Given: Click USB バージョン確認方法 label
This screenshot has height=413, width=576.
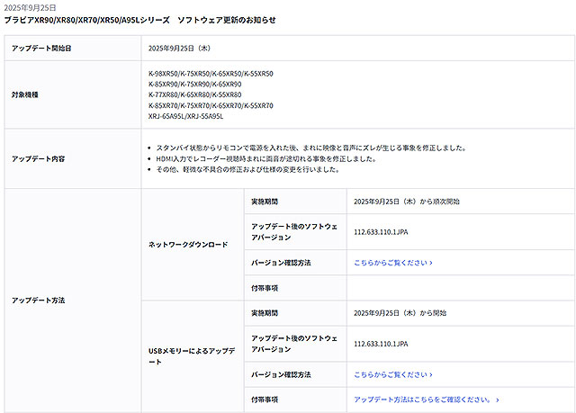Looking at the screenshot, I should [x=281, y=375].
